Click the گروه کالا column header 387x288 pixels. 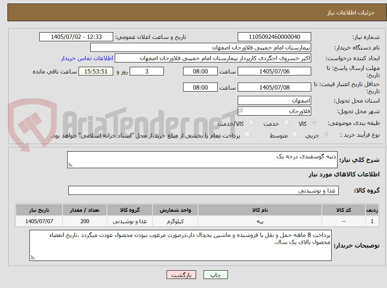pyautogui.click(x=130, y=210)
